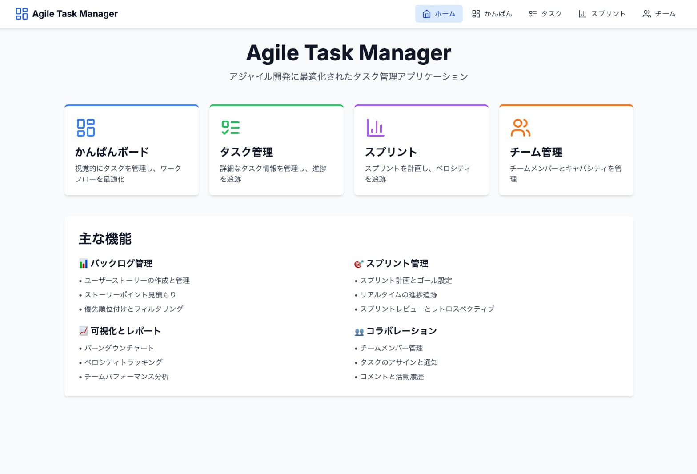Click the 主な機能 heading

(105, 239)
